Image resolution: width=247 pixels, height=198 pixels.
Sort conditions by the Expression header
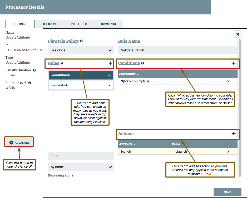[127, 74]
